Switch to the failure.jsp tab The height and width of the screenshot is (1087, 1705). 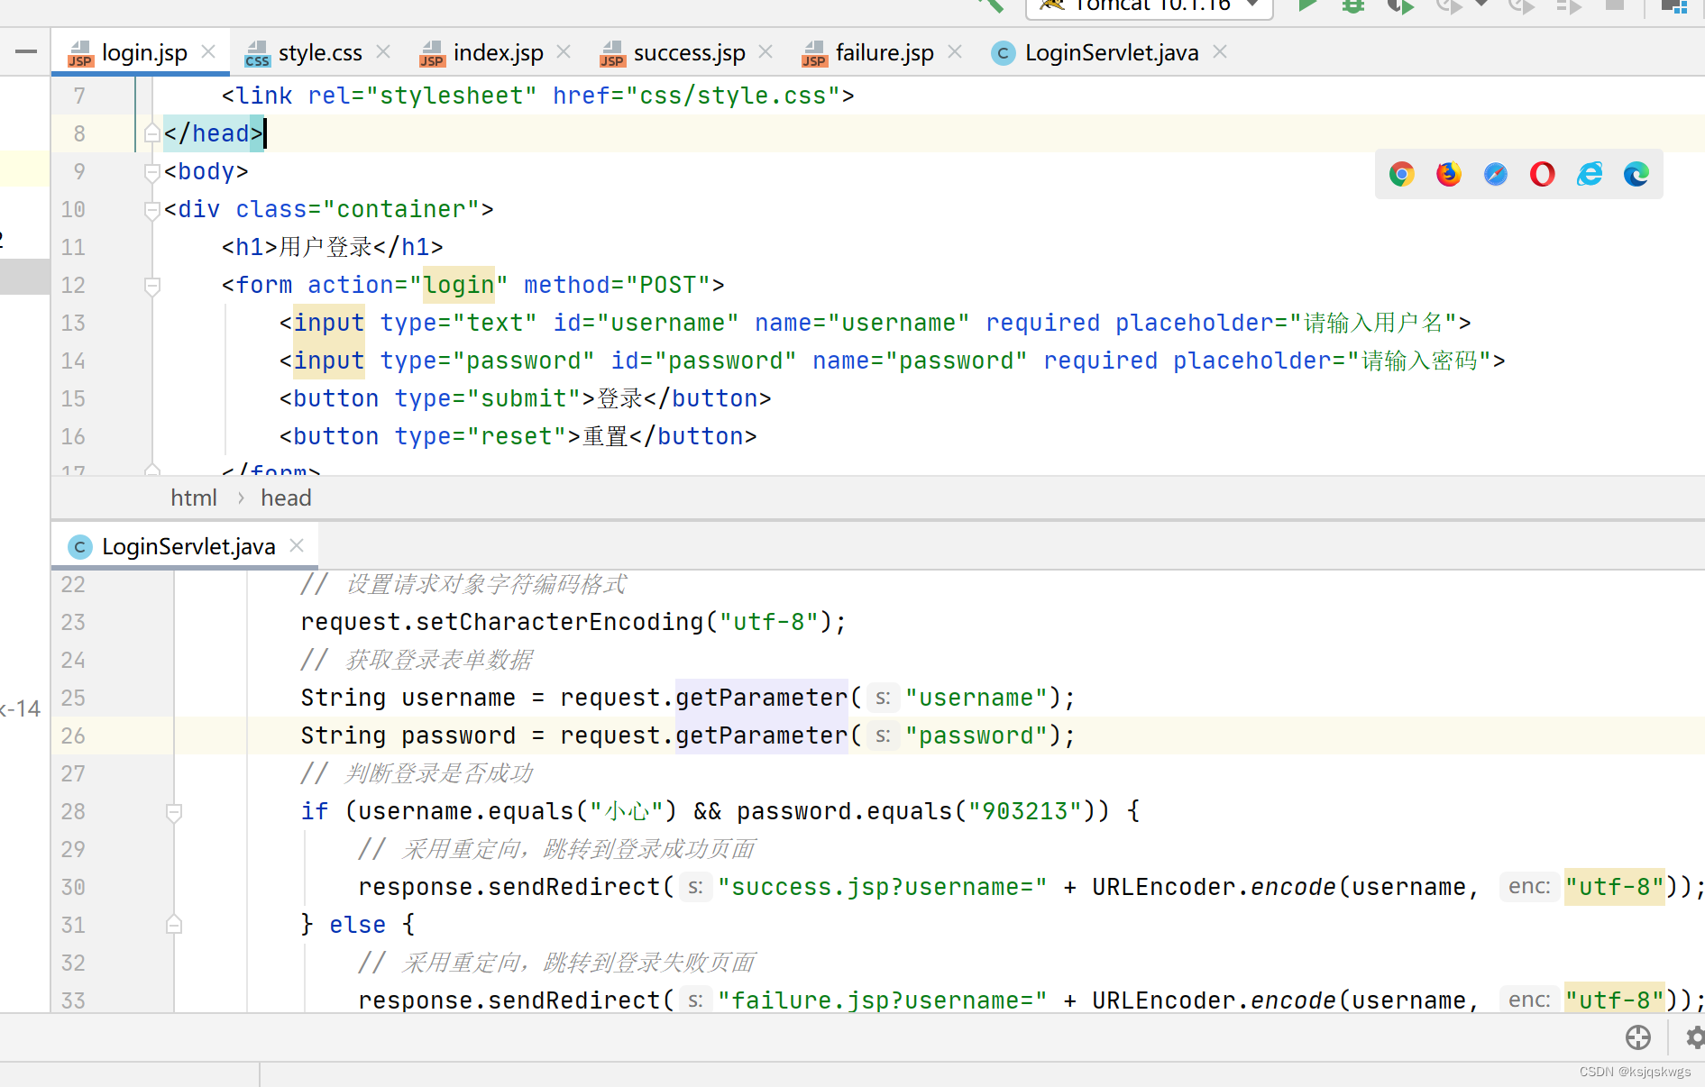[x=885, y=53]
